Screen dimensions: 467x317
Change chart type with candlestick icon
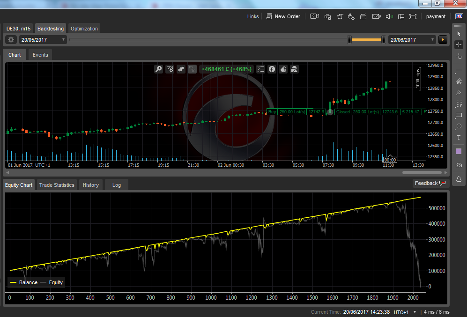(181, 69)
